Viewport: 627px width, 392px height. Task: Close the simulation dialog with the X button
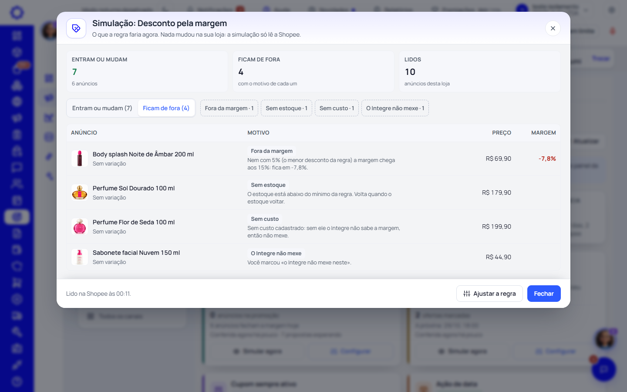(x=553, y=28)
